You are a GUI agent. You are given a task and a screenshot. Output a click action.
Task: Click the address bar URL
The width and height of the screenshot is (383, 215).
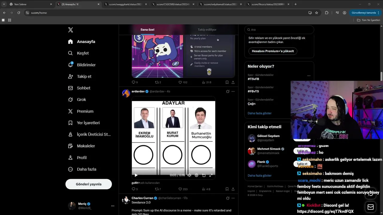[39, 13]
